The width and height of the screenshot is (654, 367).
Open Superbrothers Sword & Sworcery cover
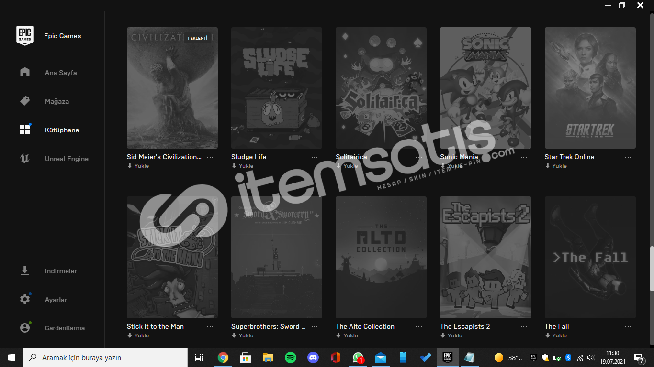(277, 257)
